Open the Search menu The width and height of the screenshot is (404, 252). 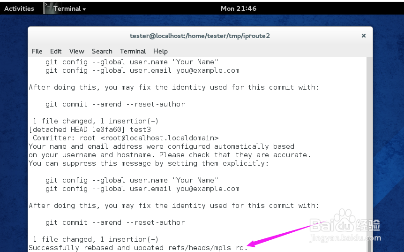click(x=102, y=51)
